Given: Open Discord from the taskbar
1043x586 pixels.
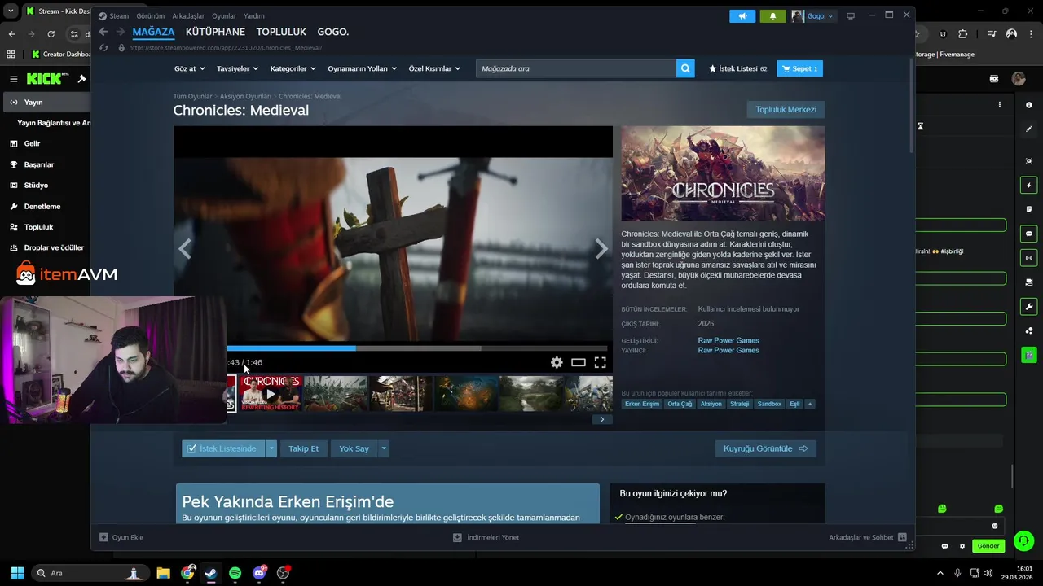Looking at the screenshot, I should [259, 573].
